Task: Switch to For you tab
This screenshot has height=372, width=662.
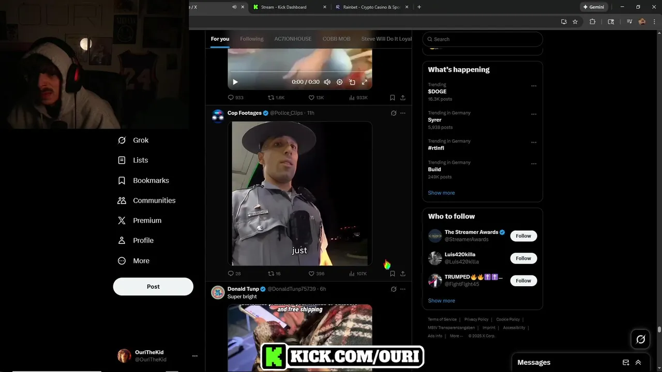Action: [x=220, y=39]
